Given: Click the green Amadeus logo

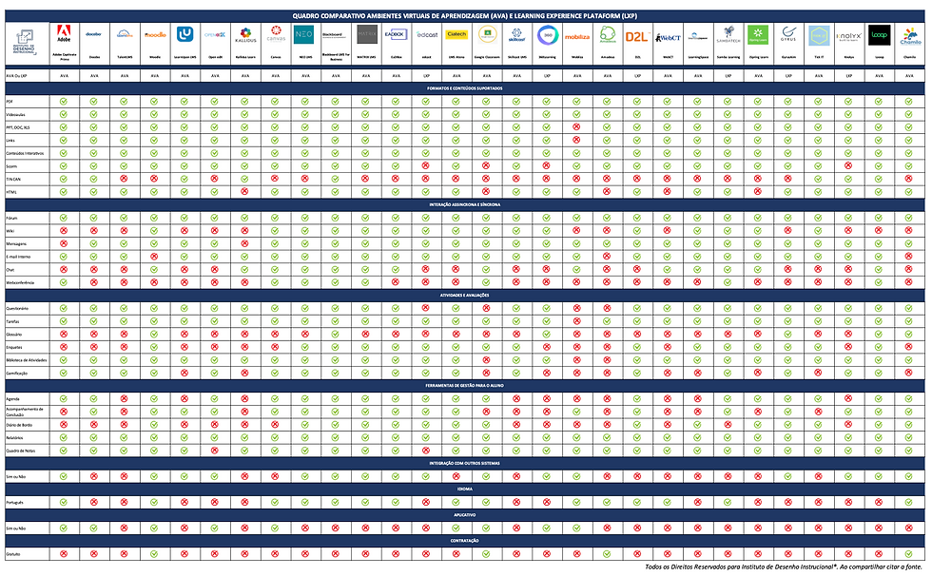Looking at the screenshot, I should (608, 34).
